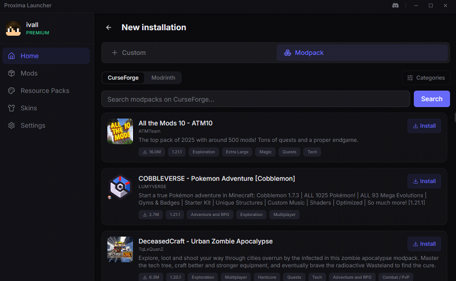
Task: Go back using the arrow icon
Action: click(x=109, y=28)
